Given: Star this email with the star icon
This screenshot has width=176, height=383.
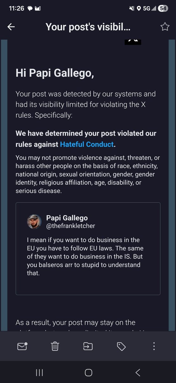Looking at the screenshot, I should coord(165,27).
